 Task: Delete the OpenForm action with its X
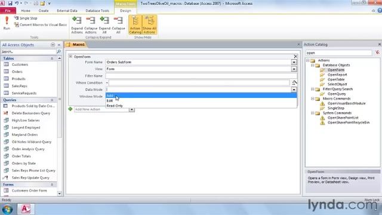coord(295,57)
